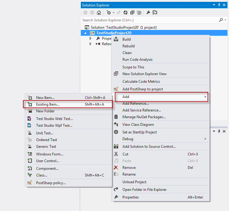This screenshot has width=229, height=211.
Task: Click the New Folder icon
Action: tap(30, 111)
